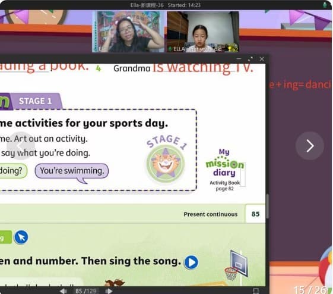Go to next textbook page arrow

click(109, 291)
